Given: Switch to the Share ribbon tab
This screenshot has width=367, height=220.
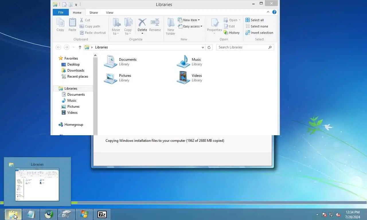Looking at the screenshot, I should click(93, 13).
